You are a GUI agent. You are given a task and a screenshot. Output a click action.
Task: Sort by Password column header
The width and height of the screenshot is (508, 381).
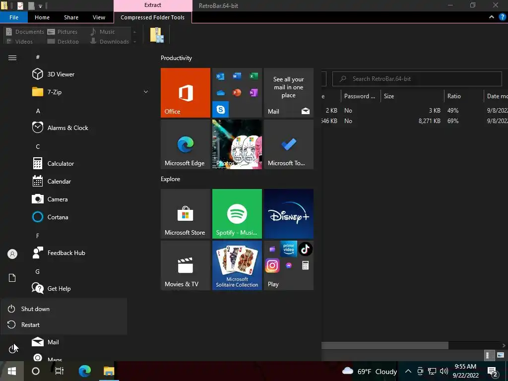coord(360,96)
